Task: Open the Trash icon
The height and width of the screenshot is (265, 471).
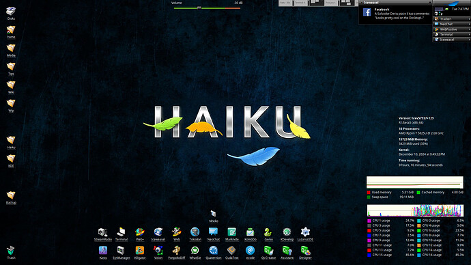Action: [11, 250]
